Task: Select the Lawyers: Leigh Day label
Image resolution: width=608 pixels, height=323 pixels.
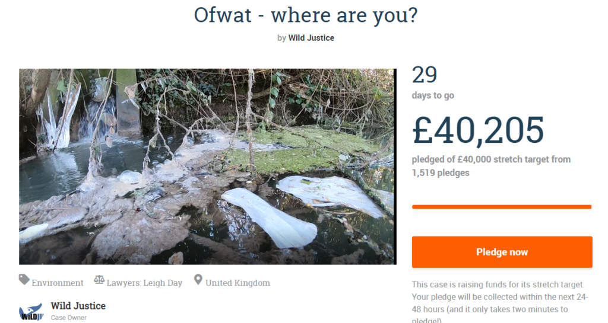Action: (144, 283)
